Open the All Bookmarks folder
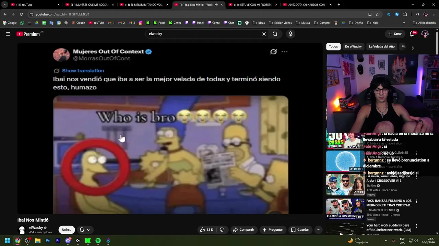 click(425, 23)
